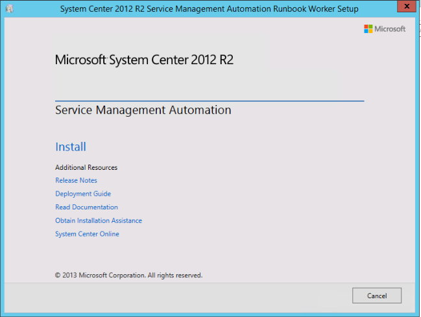This screenshot has width=421, height=317.
Task: Click the 'Microsoft' wordmark beside the logo
Action: (390, 29)
